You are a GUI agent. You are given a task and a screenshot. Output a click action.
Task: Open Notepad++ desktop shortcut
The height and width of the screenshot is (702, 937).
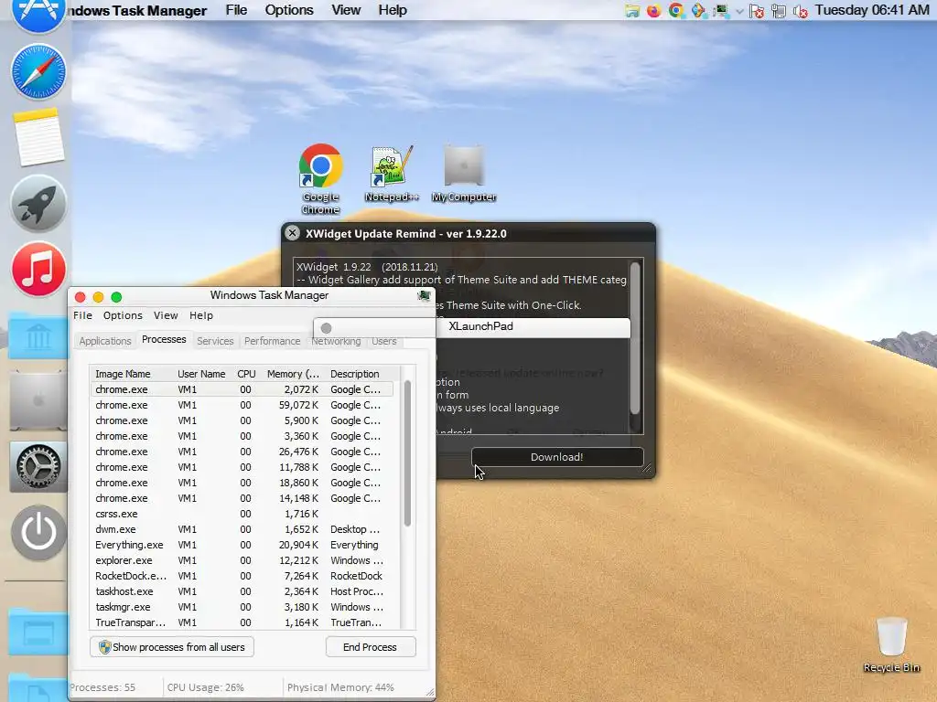392,174
